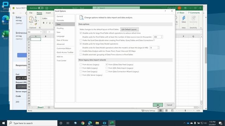Open Microsoft Edge from the taskbar

90,123
